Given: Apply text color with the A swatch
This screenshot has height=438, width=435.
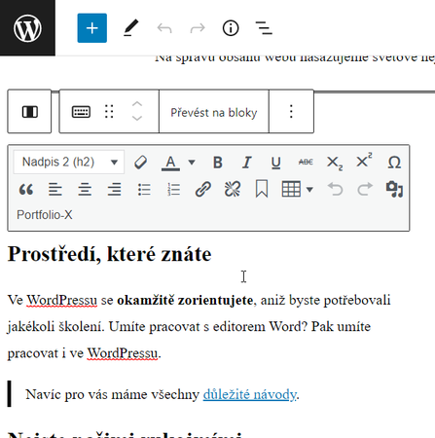Looking at the screenshot, I should [170, 162].
